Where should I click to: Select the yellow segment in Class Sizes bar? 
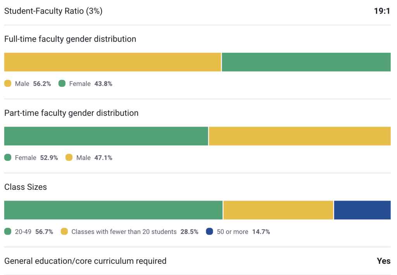tap(278, 210)
